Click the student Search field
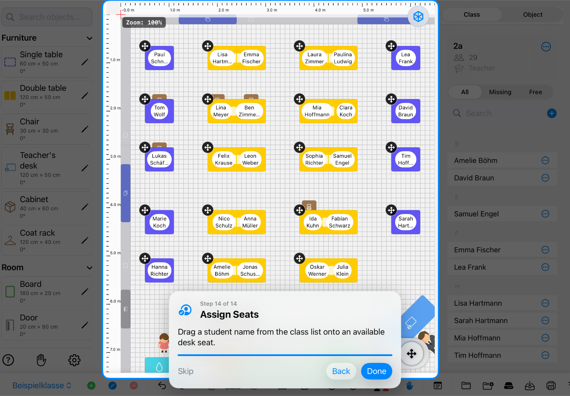 click(x=497, y=113)
